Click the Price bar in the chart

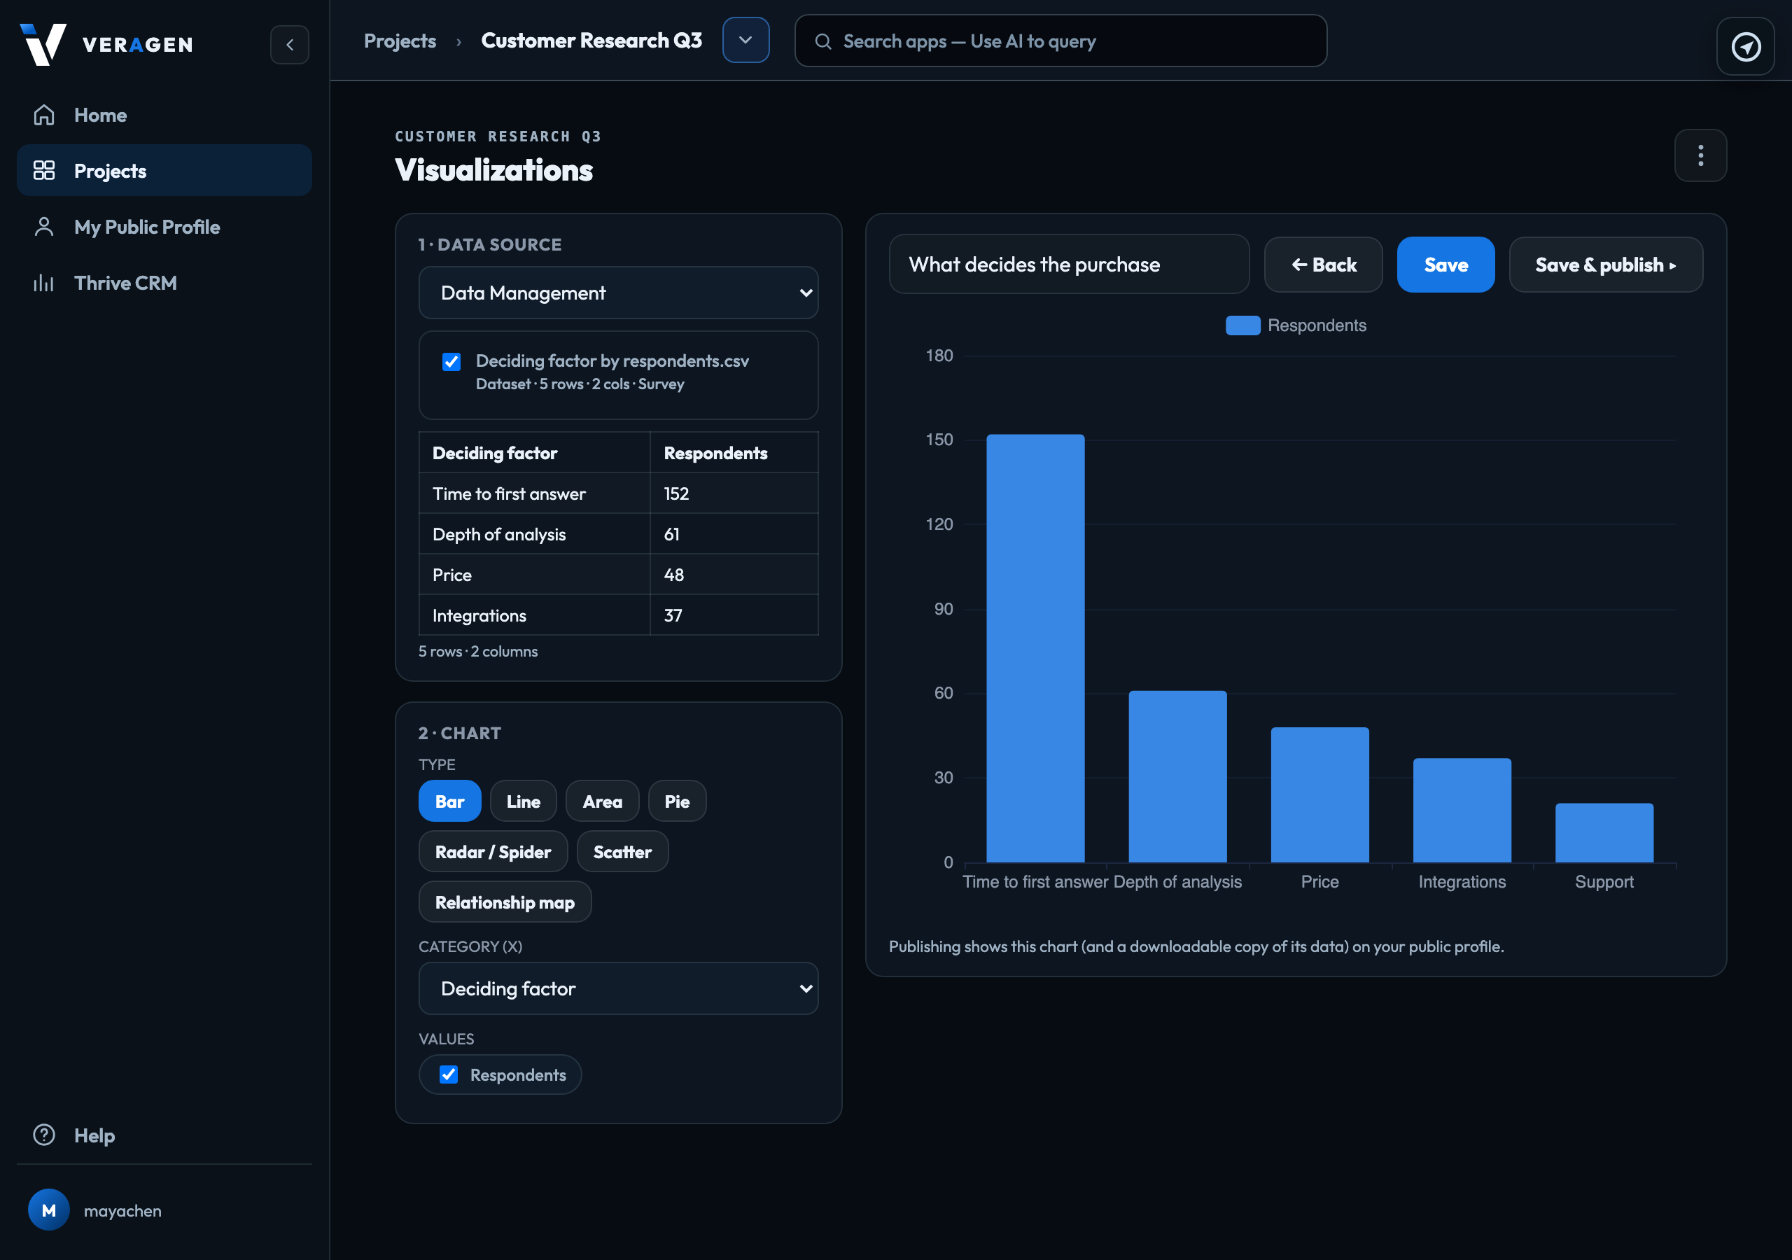(x=1319, y=794)
